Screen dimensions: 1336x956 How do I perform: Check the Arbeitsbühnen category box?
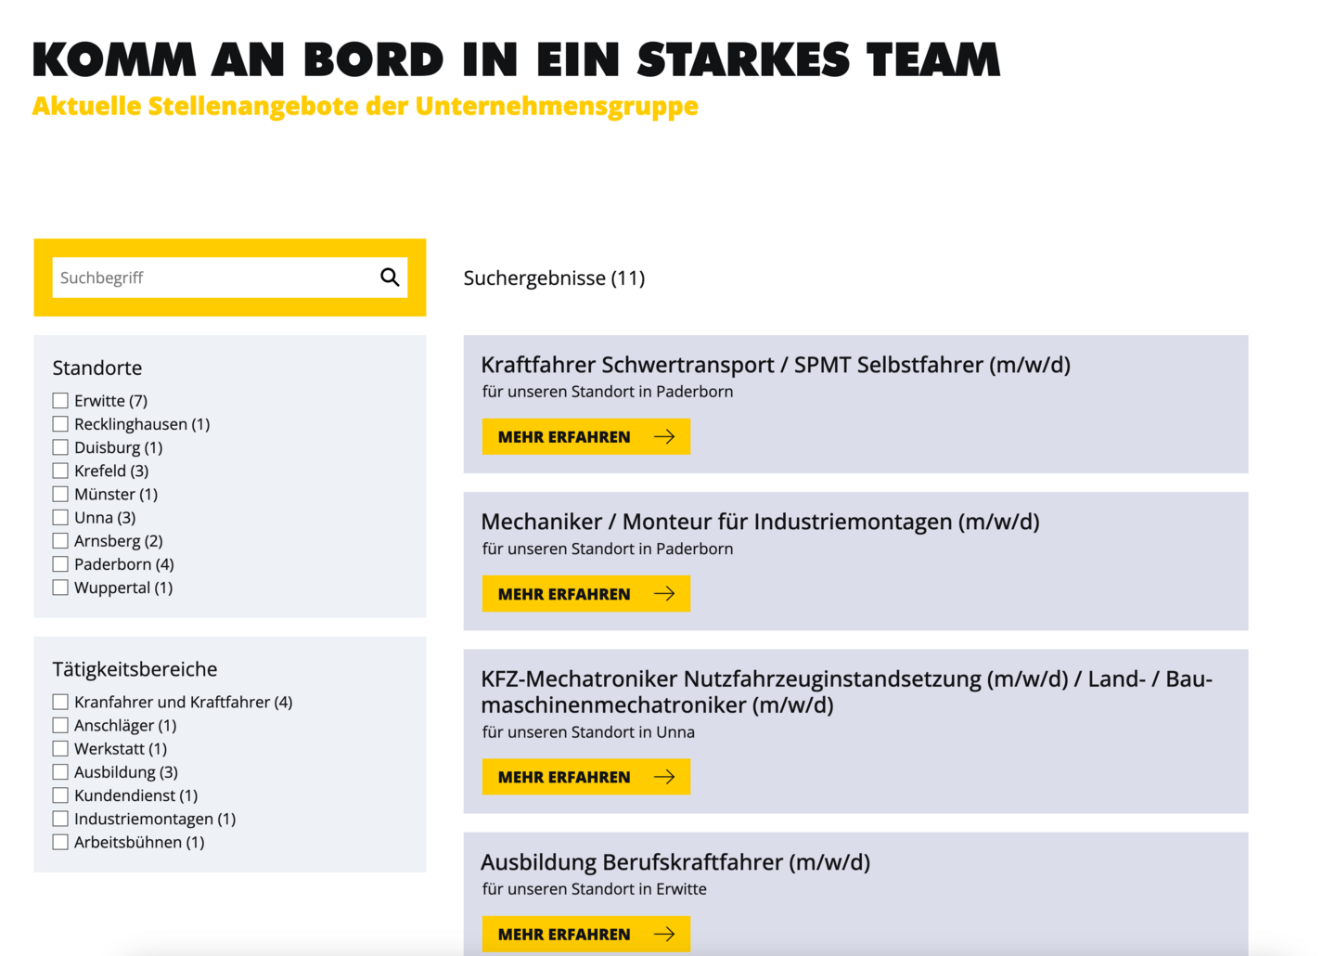(x=60, y=843)
